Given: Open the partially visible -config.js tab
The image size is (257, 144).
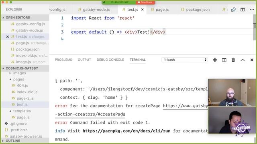Looking at the screenshot, I should pyautogui.click(x=57, y=10).
